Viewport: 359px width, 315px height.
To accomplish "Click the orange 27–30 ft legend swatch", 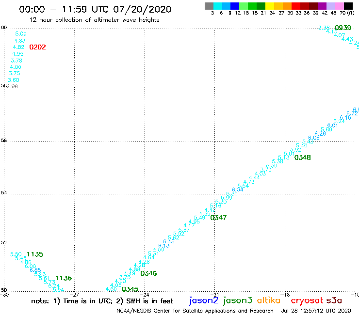I will pos(287,6).
